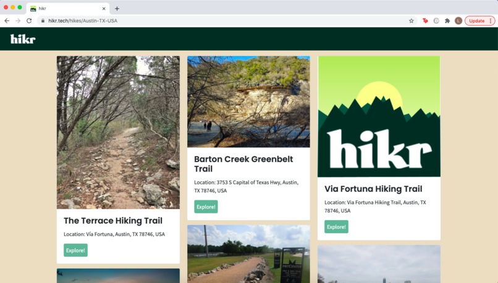The height and width of the screenshot is (283, 498).
Task: Click Via Fortuna Hiking Trail title
Action: 373,189
